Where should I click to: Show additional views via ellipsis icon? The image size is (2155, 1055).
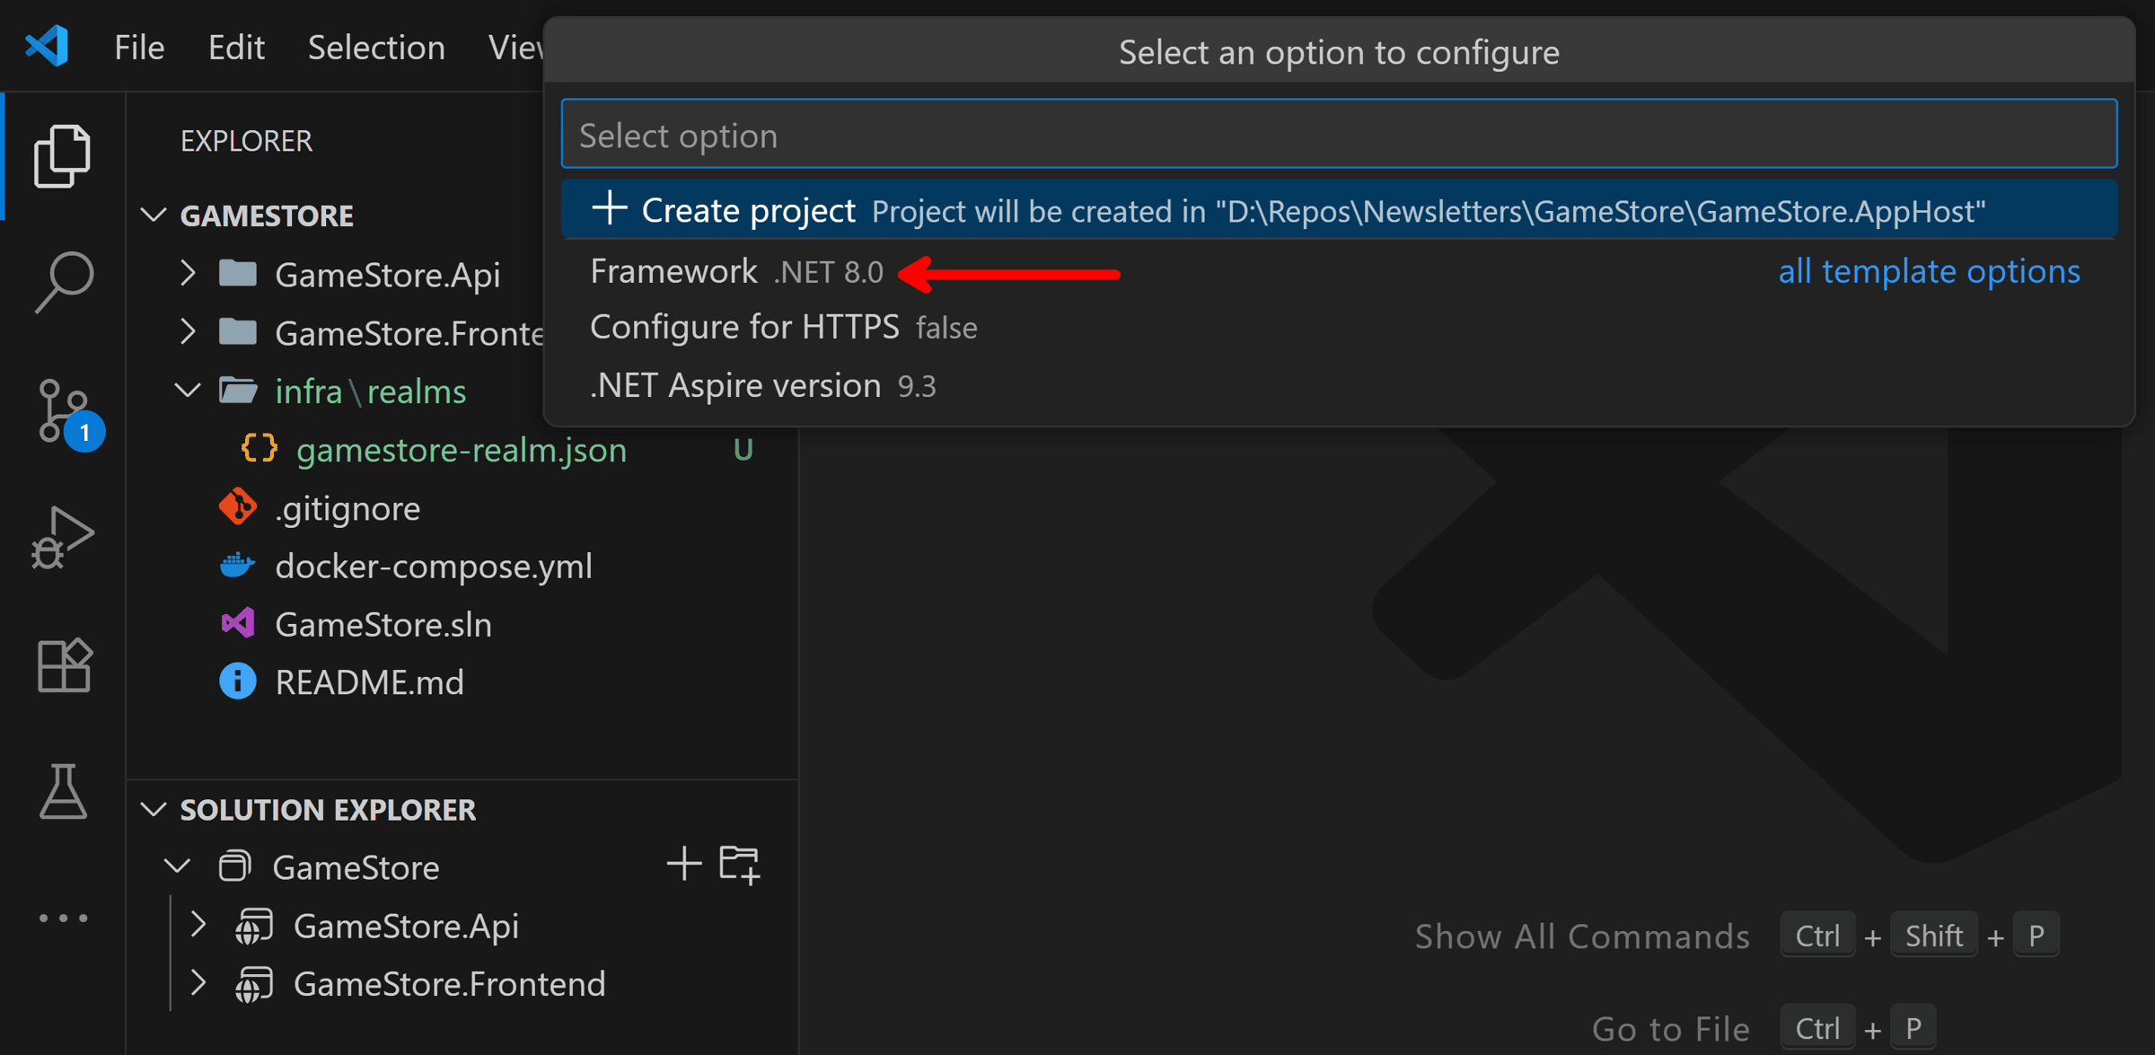tap(63, 918)
